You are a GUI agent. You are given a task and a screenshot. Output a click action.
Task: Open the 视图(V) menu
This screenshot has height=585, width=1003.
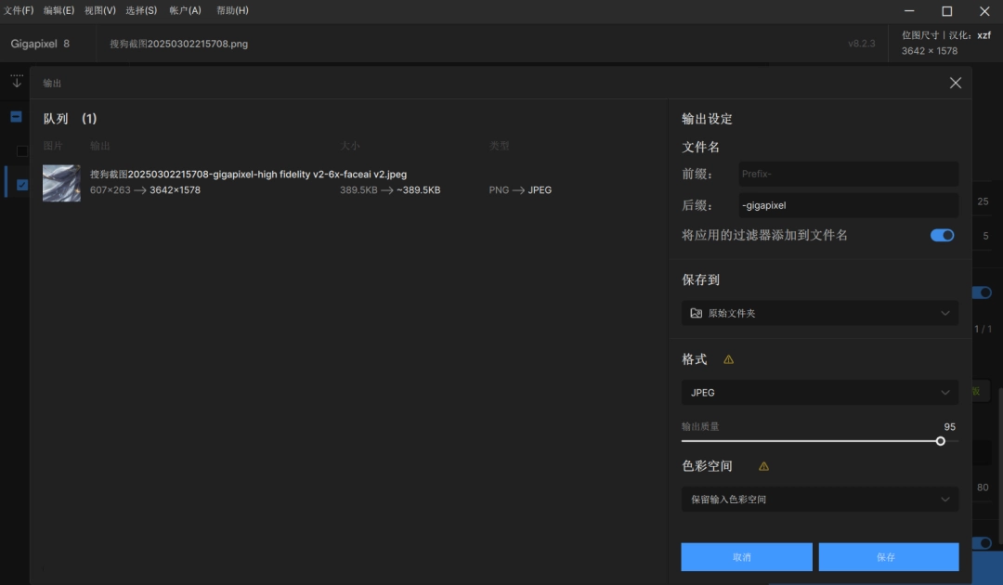click(x=100, y=10)
